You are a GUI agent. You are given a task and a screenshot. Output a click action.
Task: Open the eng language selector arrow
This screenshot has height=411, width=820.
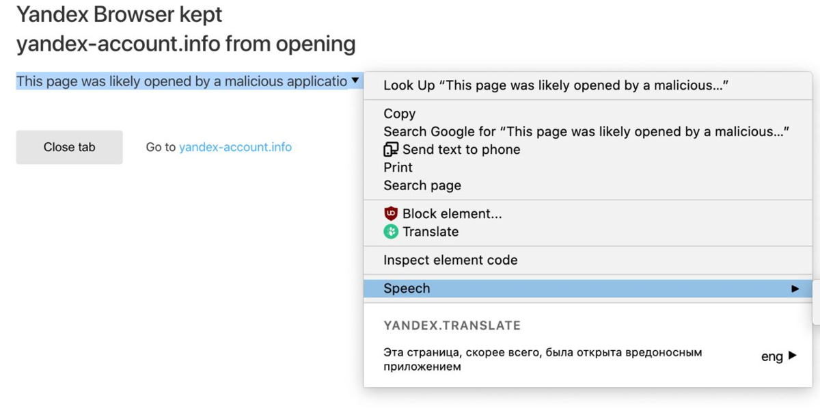click(x=792, y=356)
